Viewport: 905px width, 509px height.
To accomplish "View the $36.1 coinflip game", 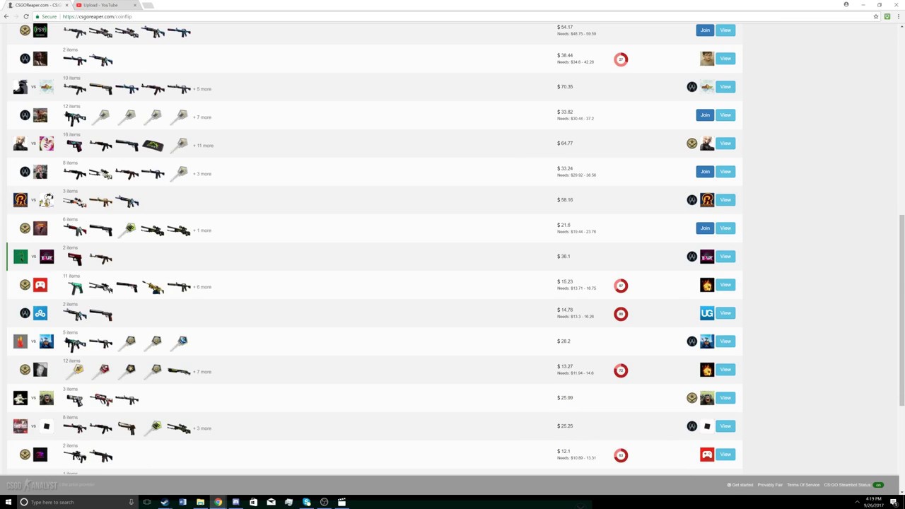I will click(725, 257).
